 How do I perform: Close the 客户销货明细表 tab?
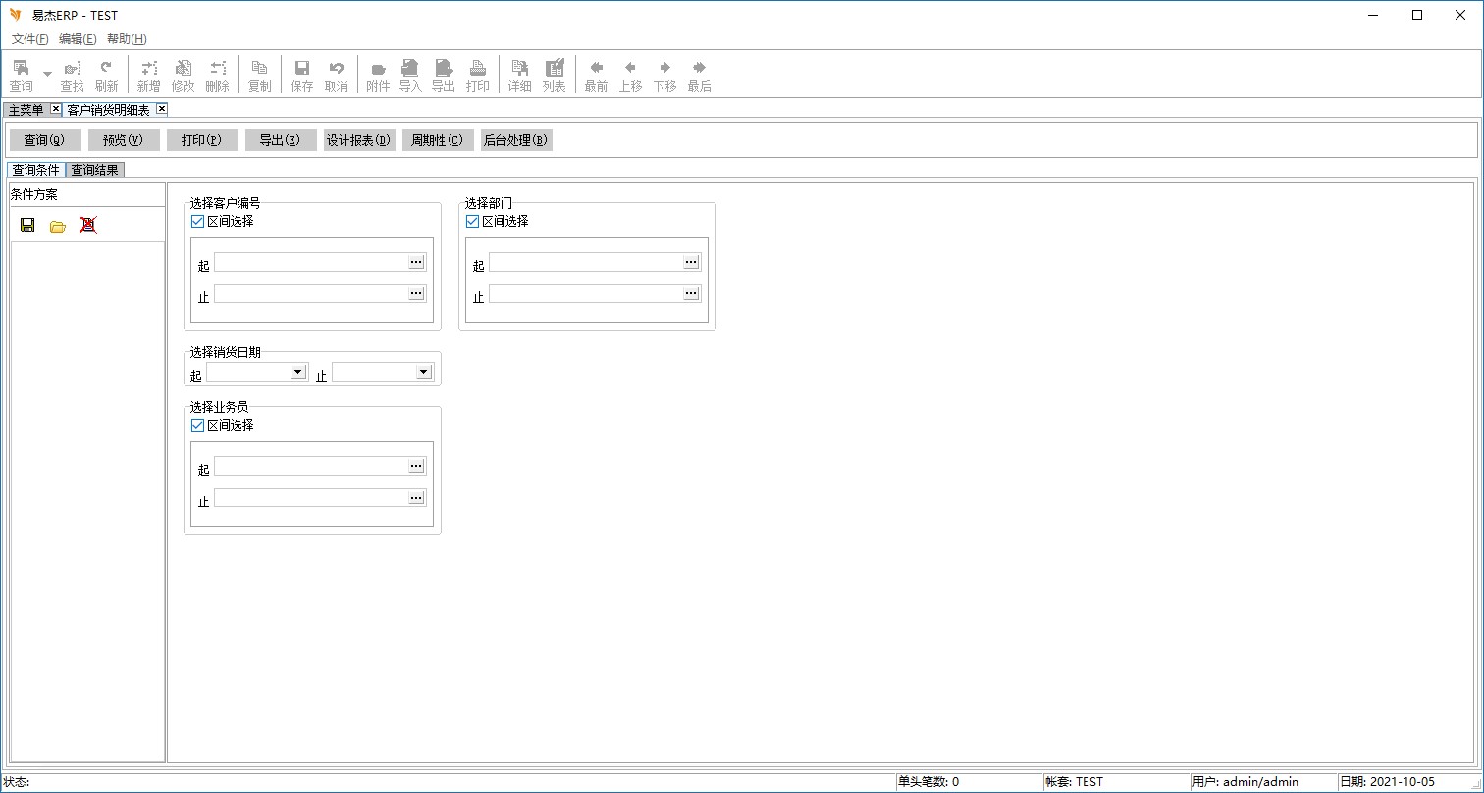pyautogui.click(x=162, y=109)
